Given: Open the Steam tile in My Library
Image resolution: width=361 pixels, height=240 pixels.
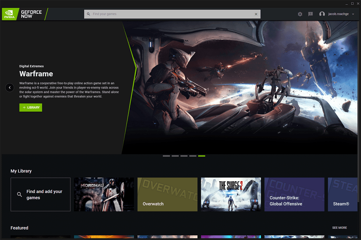Looking at the screenshot, I should click(343, 194).
